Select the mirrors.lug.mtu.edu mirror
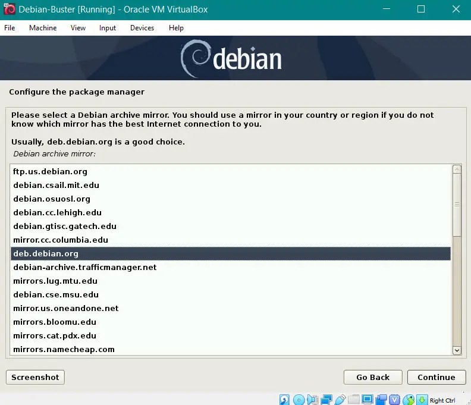The image size is (471, 405). (x=231, y=281)
